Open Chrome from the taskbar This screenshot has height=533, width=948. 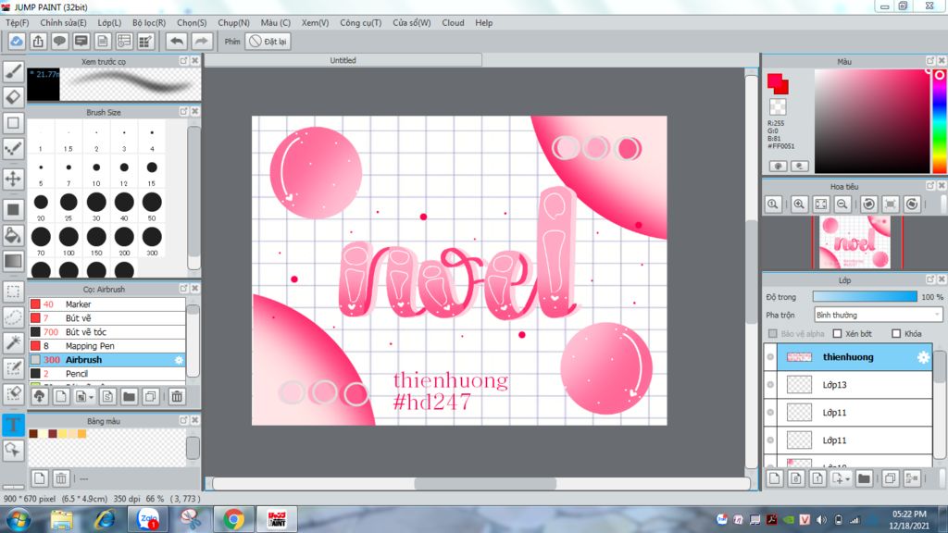233,519
